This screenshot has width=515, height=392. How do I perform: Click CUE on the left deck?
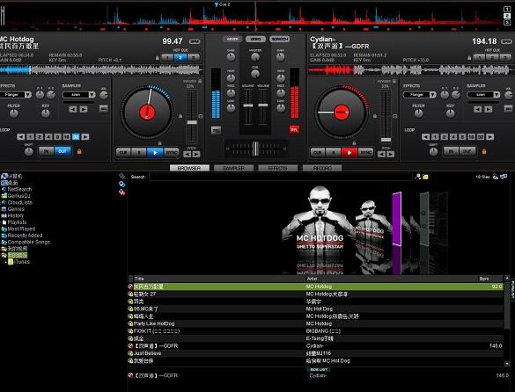pyautogui.click(x=123, y=153)
